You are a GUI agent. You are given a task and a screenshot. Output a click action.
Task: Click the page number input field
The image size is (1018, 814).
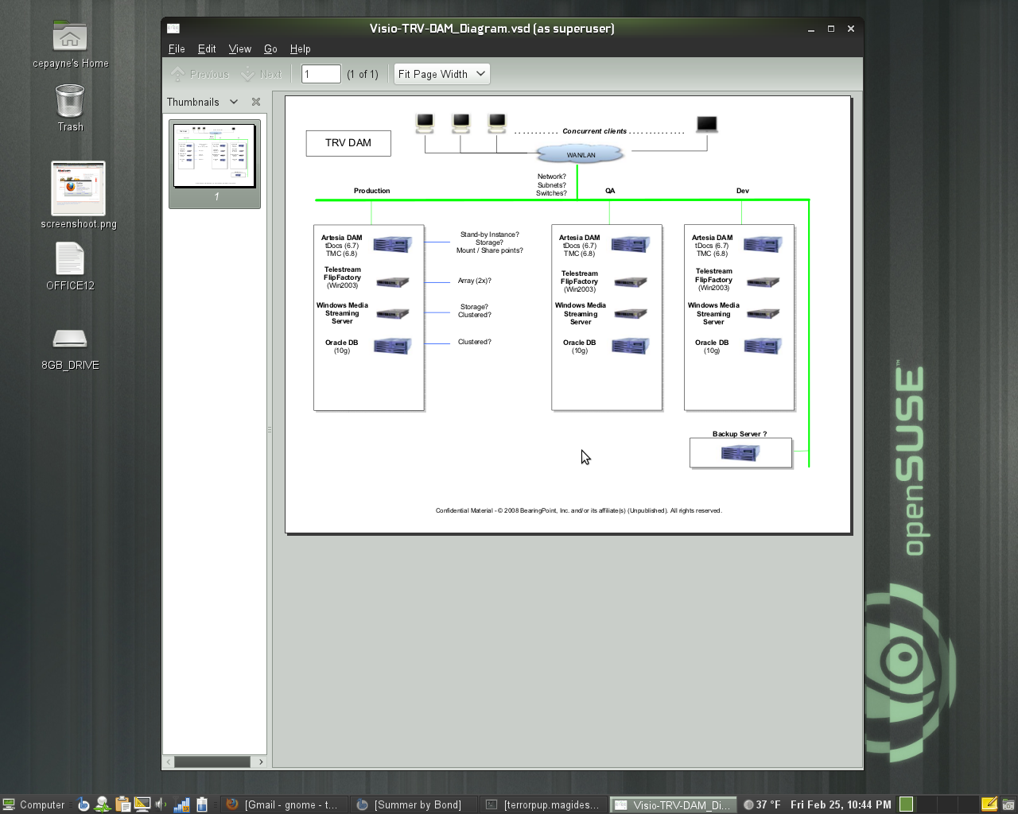pos(321,74)
